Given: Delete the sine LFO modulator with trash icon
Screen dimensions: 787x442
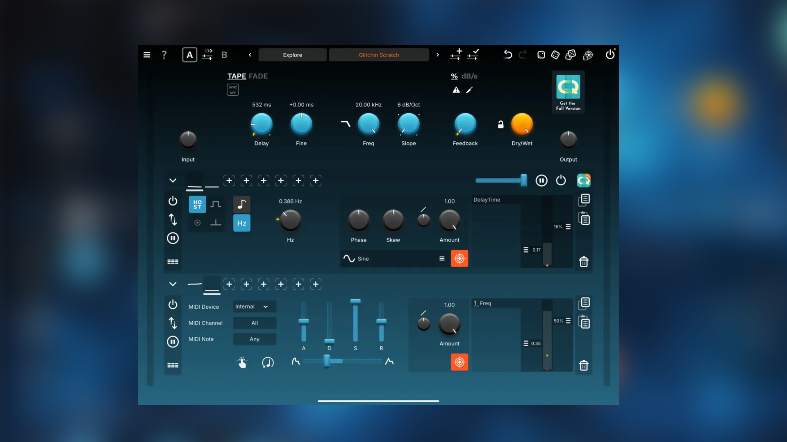Looking at the screenshot, I should [584, 262].
